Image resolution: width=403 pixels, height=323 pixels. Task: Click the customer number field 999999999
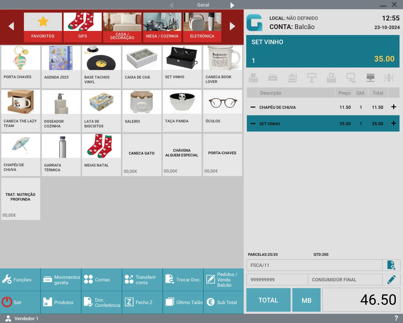[277, 279]
